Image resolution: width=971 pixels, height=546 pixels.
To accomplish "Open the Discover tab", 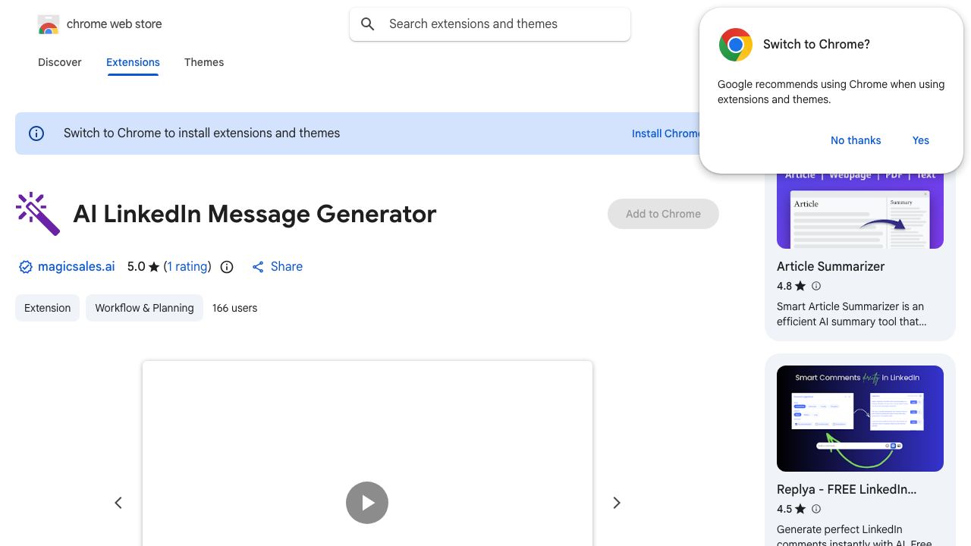I will (60, 62).
